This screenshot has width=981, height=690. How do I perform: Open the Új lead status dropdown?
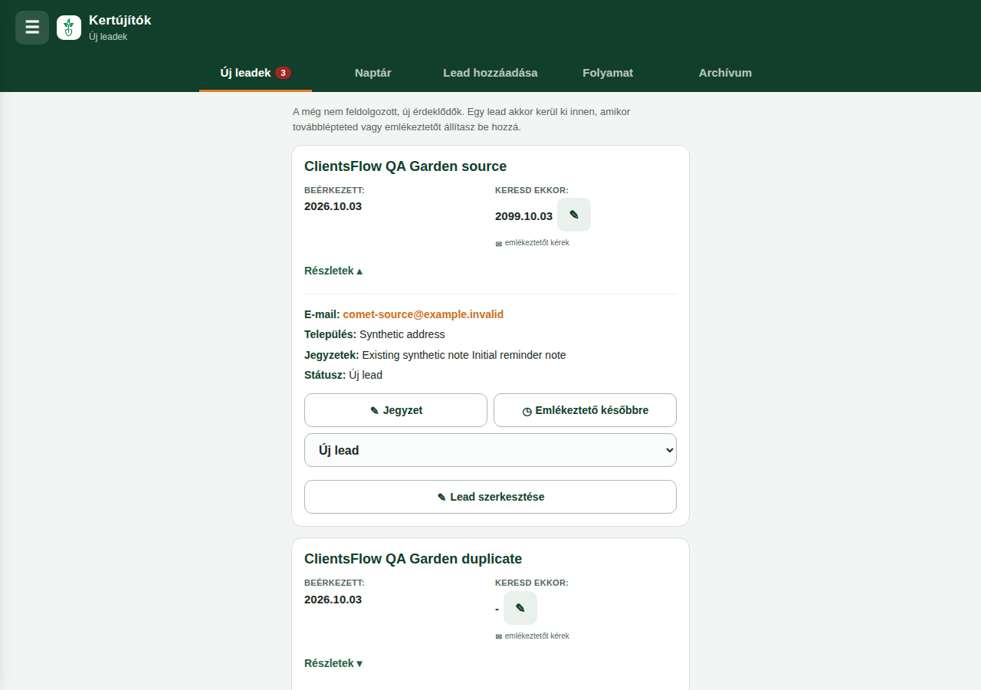click(490, 450)
